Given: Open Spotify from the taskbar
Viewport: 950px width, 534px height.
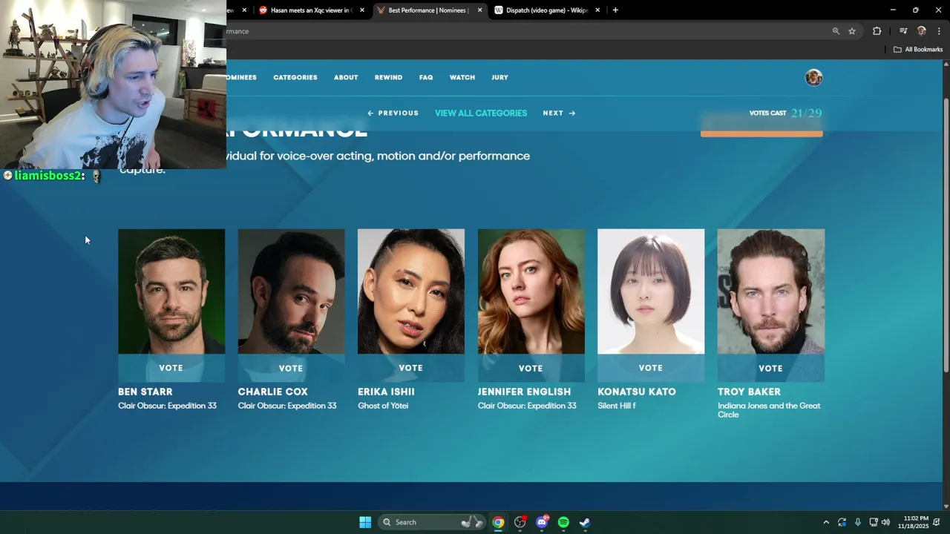Looking at the screenshot, I should pyautogui.click(x=563, y=522).
